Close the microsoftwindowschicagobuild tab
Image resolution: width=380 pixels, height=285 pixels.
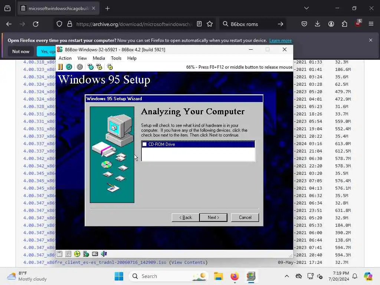94,9
